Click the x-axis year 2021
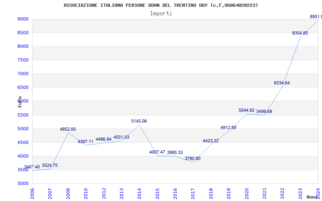322x201 pixels. click(x=264, y=194)
